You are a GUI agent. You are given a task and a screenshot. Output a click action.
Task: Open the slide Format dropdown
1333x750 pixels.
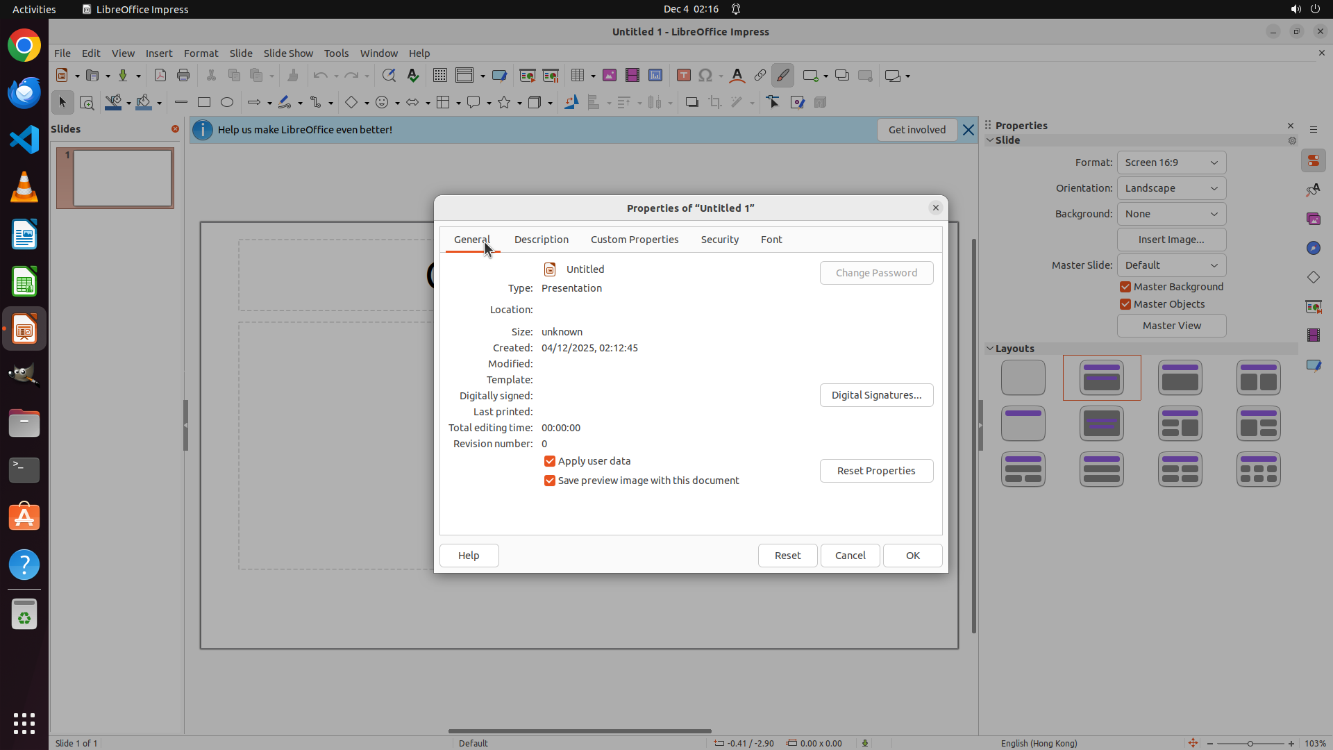tap(1171, 162)
